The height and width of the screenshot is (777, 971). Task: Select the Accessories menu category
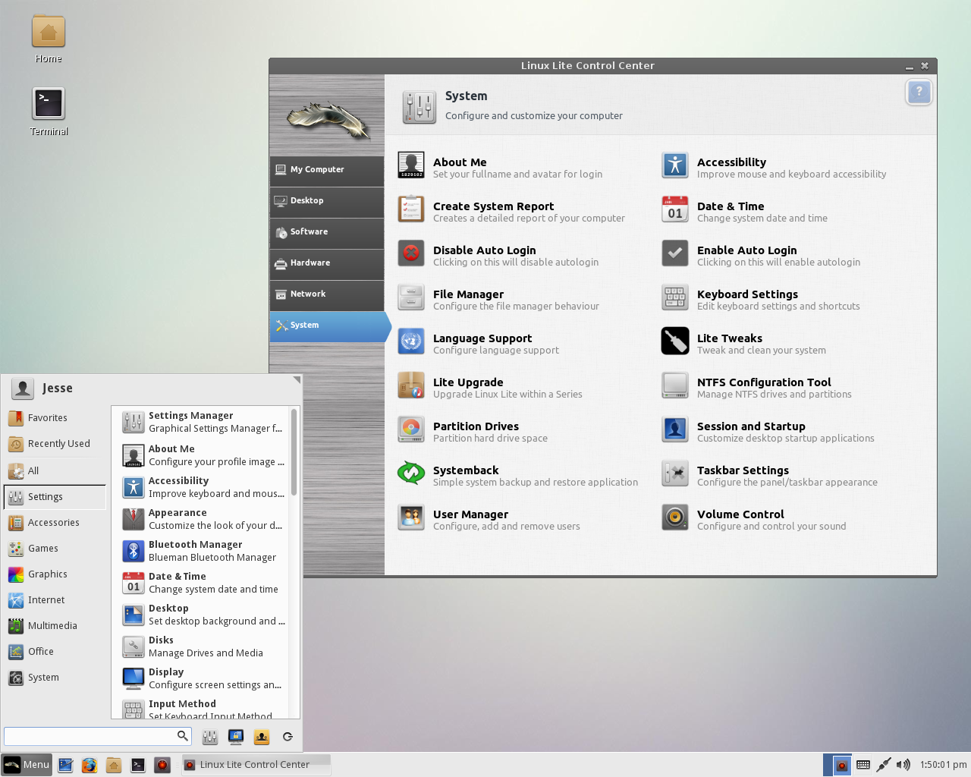[x=55, y=523]
